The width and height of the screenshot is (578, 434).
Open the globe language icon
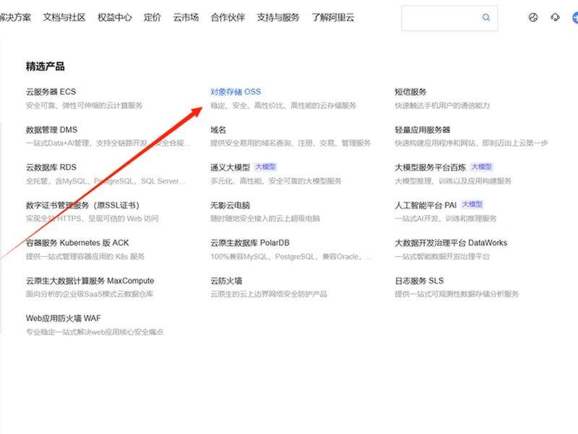533,17
